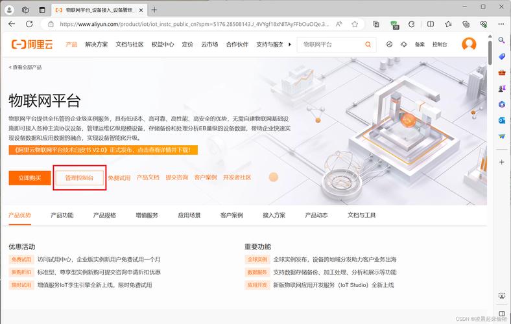Select the 增值服务 tab
The width and height of the screenshot is (511, 324).
click(147, 215)
